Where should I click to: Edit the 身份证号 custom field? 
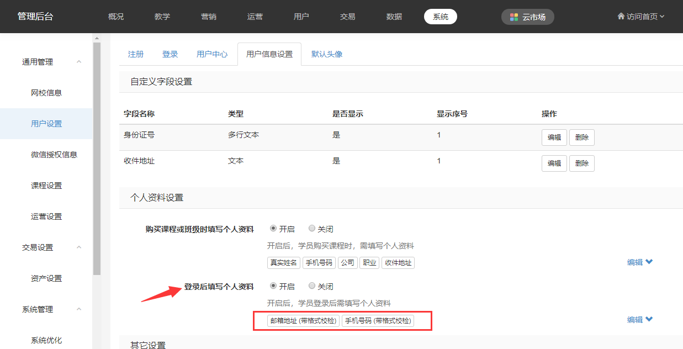pos(554,138)
